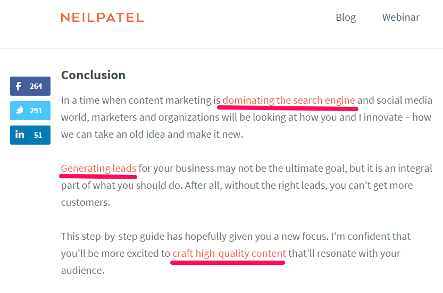This screenshot has width=443, height=293.
Task: Open the Webinar menu item
Action: tap(400, 18)
